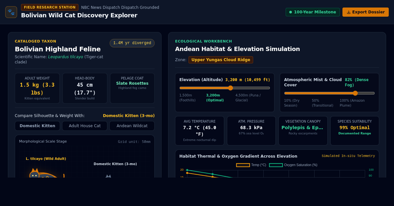Click the 'Morphological Scale Stage' label
Image resolution: width=394 pixels, height=206 pixels.
[43, 141]
